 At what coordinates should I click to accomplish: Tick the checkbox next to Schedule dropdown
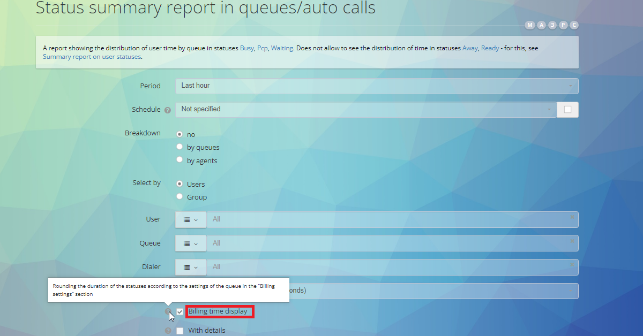tap(567, 110)
